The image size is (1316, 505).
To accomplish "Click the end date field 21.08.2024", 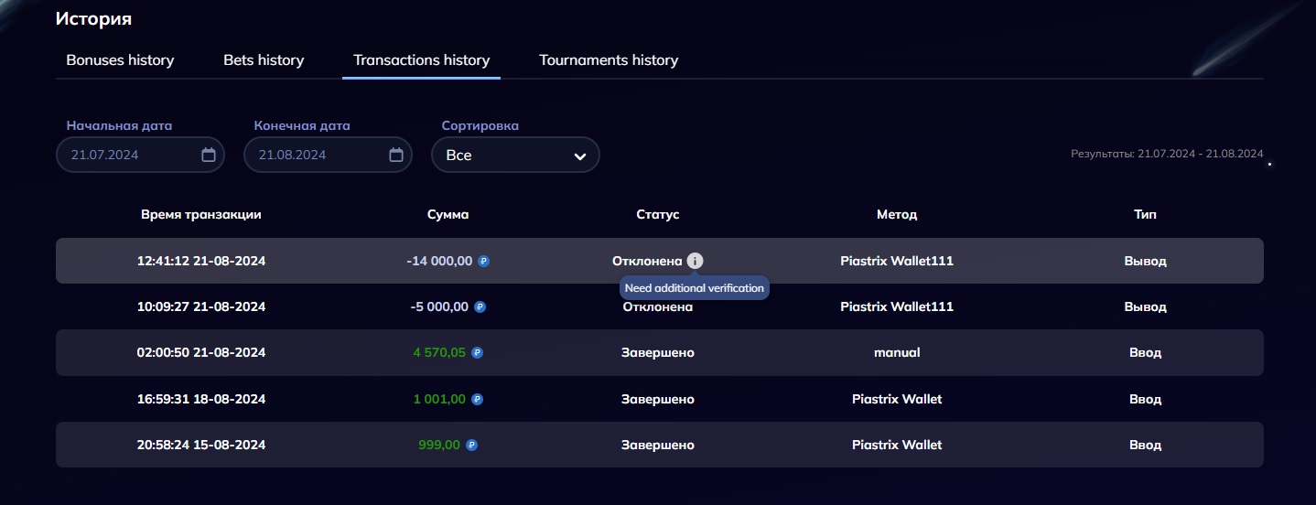I will coord(316,155).
